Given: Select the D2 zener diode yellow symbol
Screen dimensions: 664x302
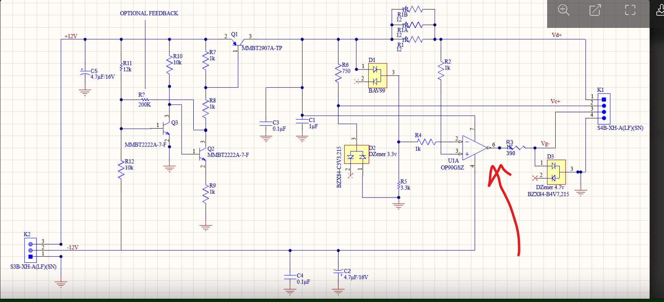Looking at the screenshot, I should click(356, 154).
